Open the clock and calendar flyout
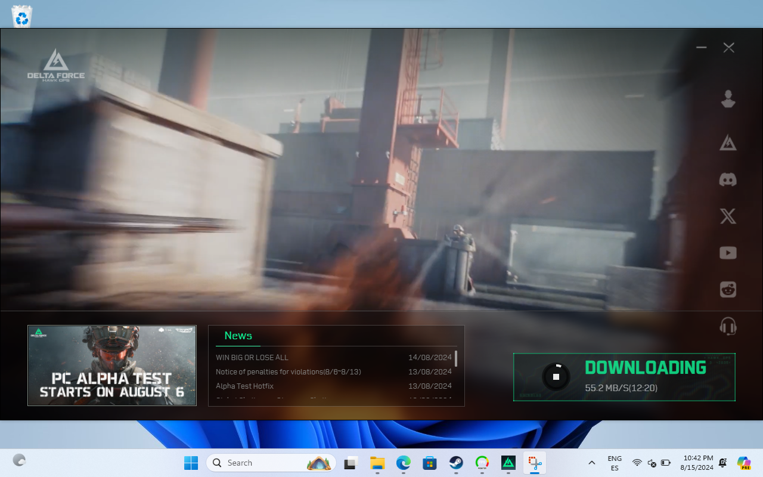The image size is (763, 477). point(697,463)
